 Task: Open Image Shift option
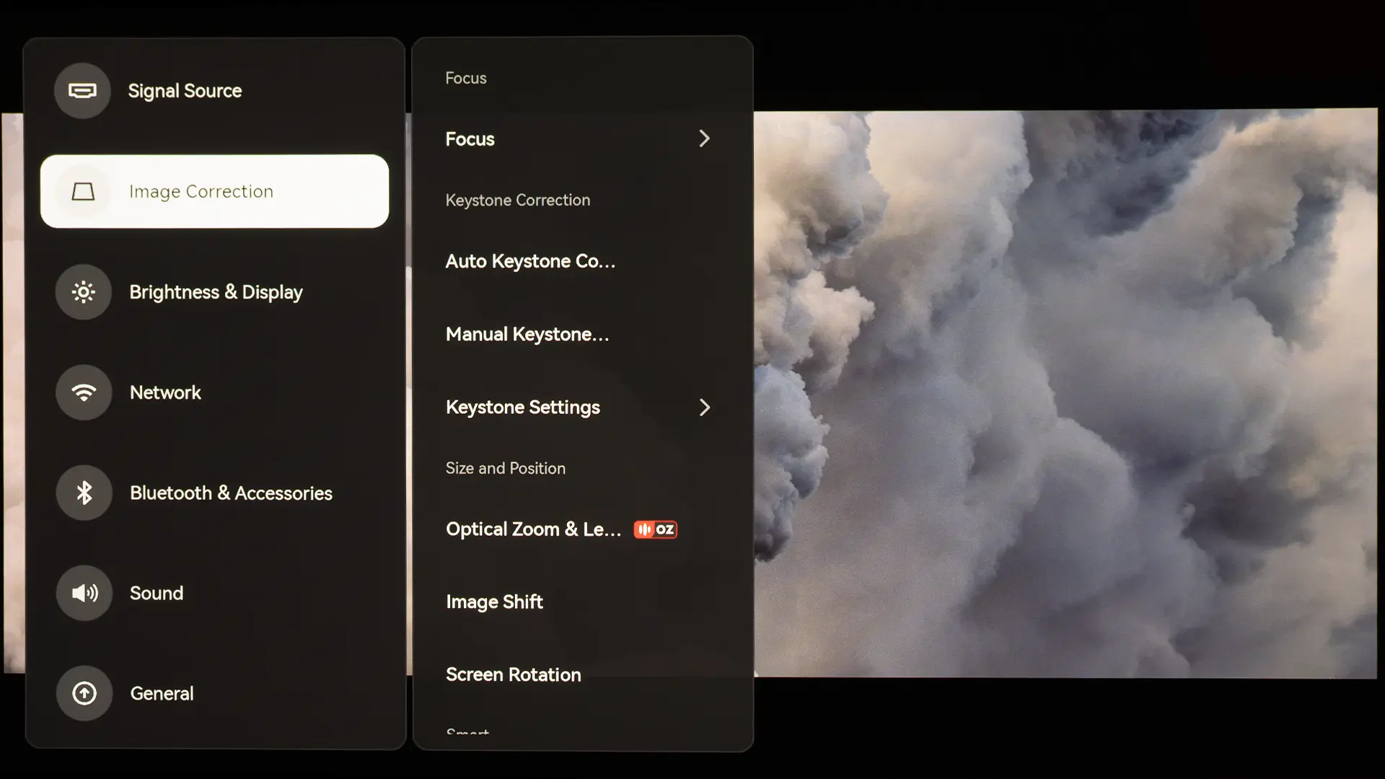[x=582, y=602]
